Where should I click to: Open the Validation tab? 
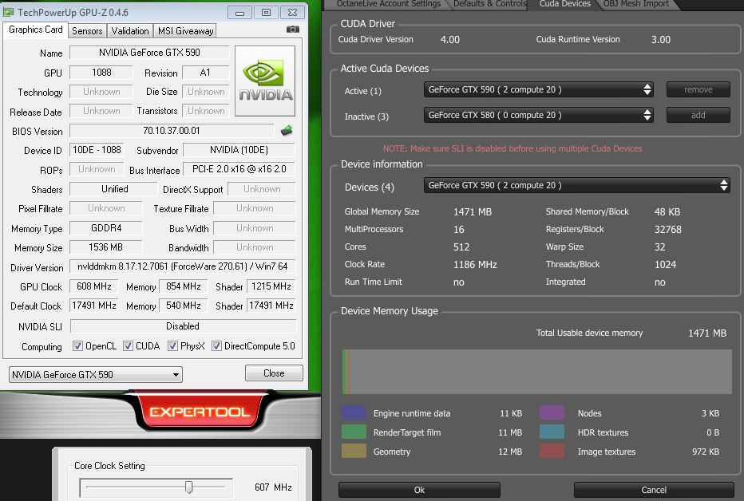pyautogui.click(x=130, y=31)
